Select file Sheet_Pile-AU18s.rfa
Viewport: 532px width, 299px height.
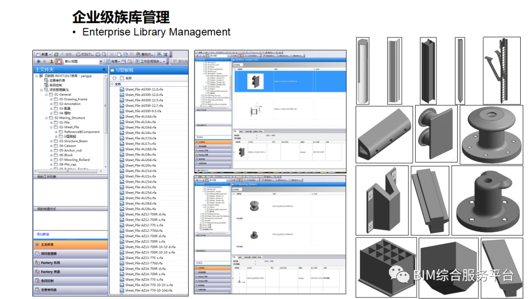[x=140, y=154]
